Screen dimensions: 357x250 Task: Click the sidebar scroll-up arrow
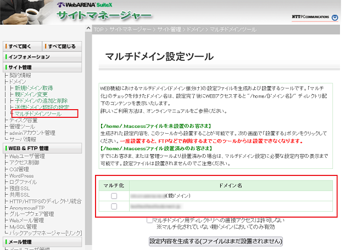tap(88, 29)
